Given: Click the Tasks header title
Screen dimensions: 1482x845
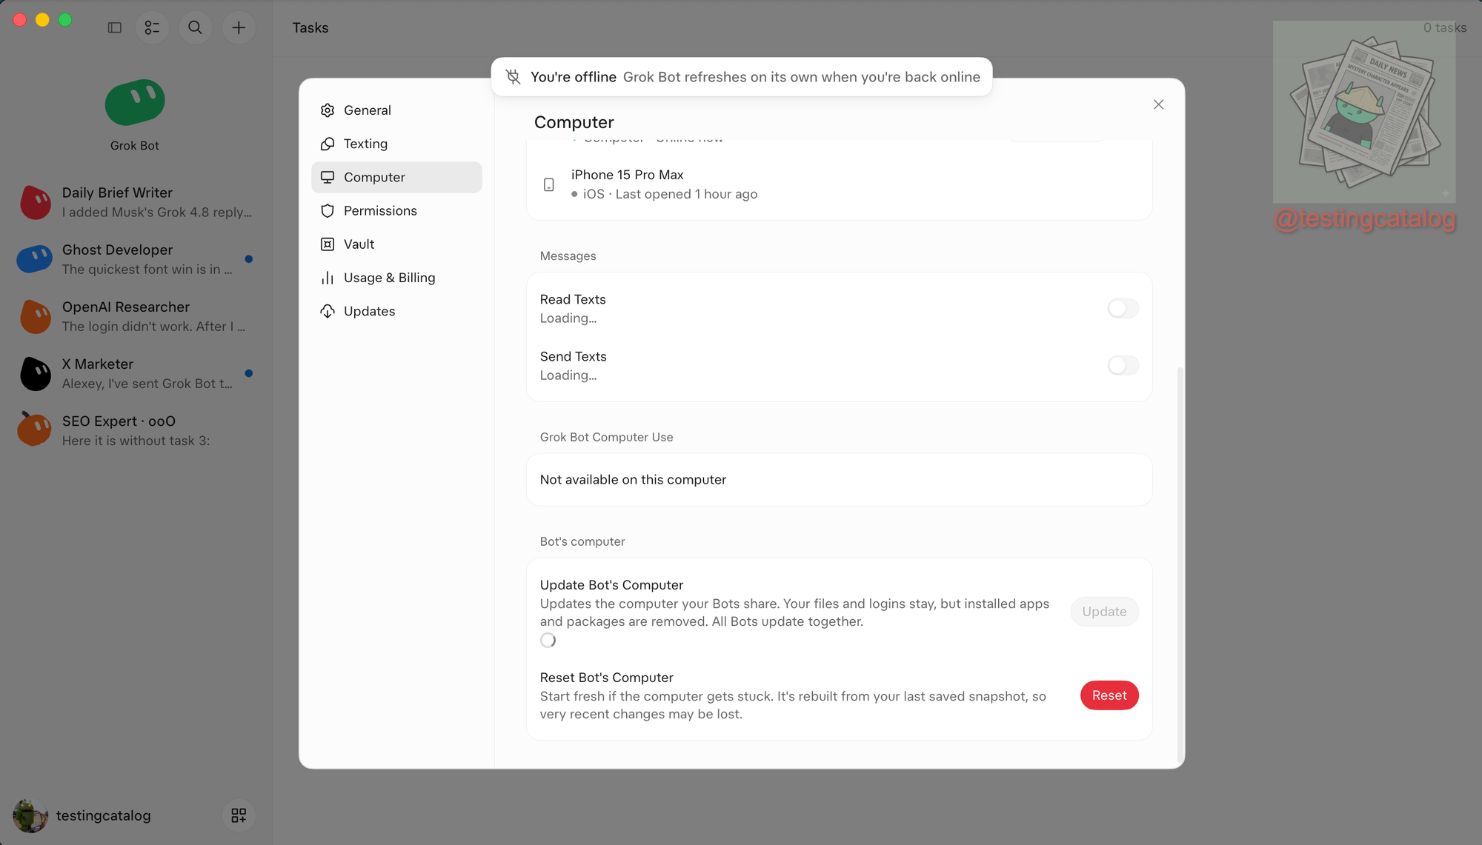Looking at the screenshot, I should point(310,27).
